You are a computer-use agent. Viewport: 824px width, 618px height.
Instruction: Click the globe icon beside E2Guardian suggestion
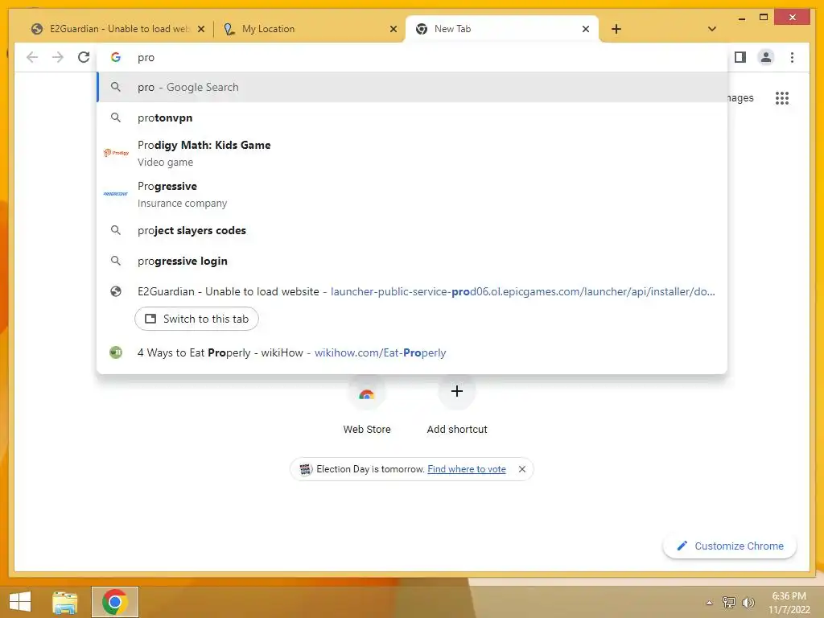point(116,291)
